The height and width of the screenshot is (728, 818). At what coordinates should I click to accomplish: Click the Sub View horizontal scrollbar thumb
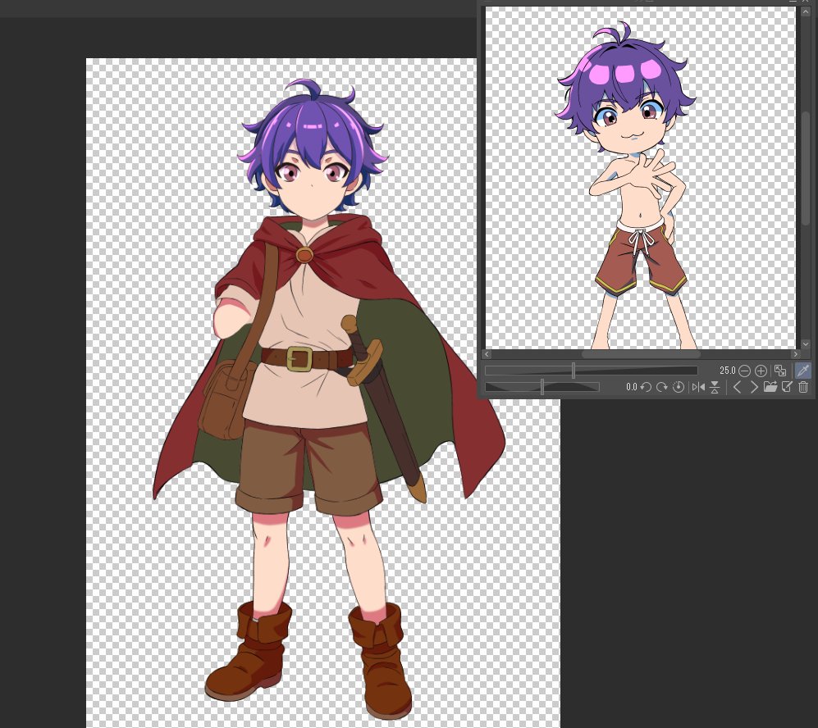click(x=641, y=354)
